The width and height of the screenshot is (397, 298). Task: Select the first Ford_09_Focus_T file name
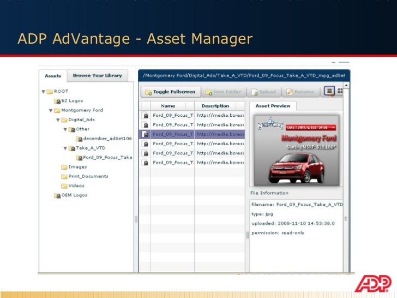(173, 115)
